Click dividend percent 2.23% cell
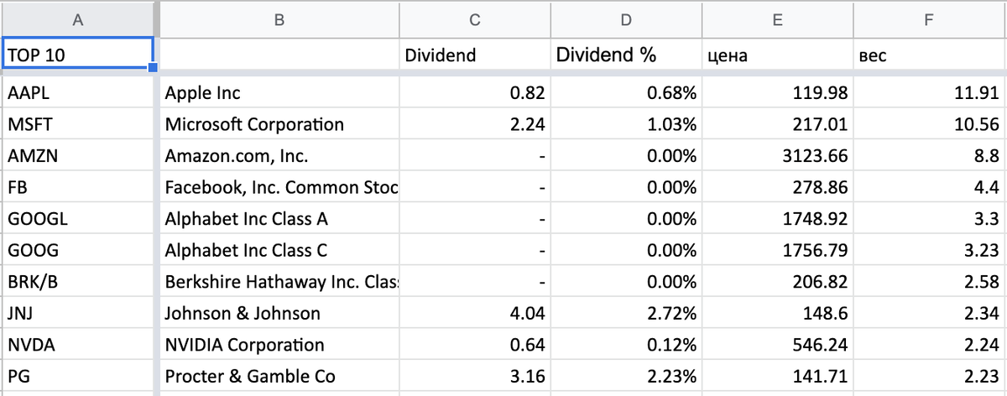Image resolution: width=1007 pixels, height=396 pixels. coord(626,376)
